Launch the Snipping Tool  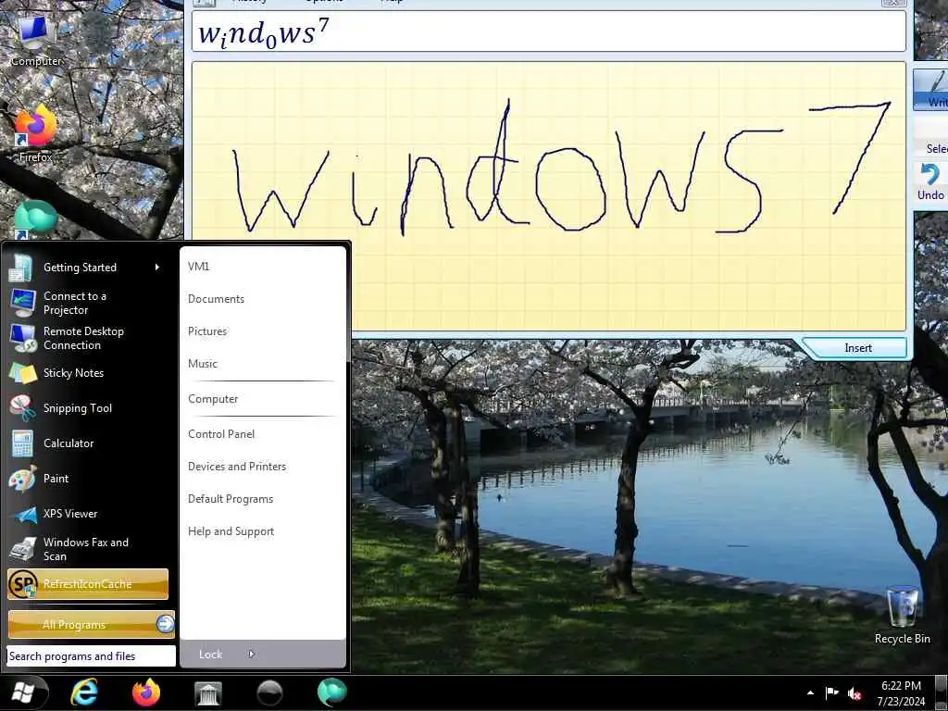[88, 408]
